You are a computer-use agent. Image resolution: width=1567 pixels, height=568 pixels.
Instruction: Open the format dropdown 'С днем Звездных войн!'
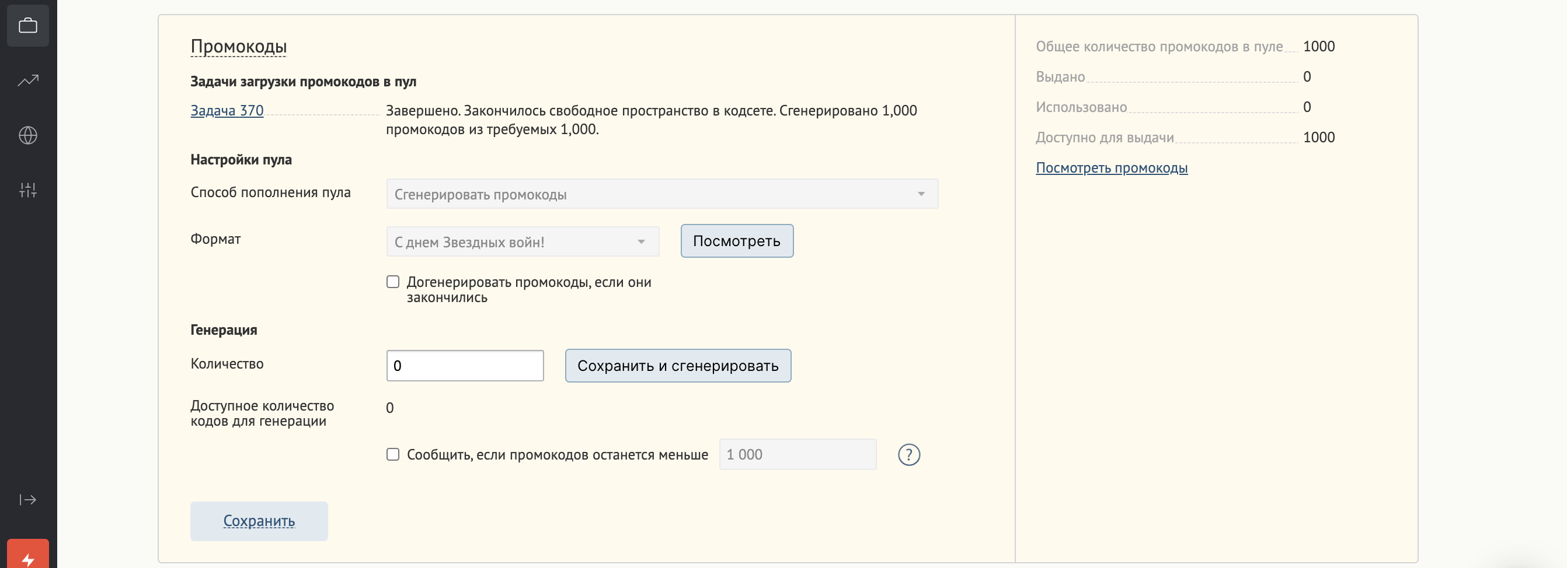point(523,242)
